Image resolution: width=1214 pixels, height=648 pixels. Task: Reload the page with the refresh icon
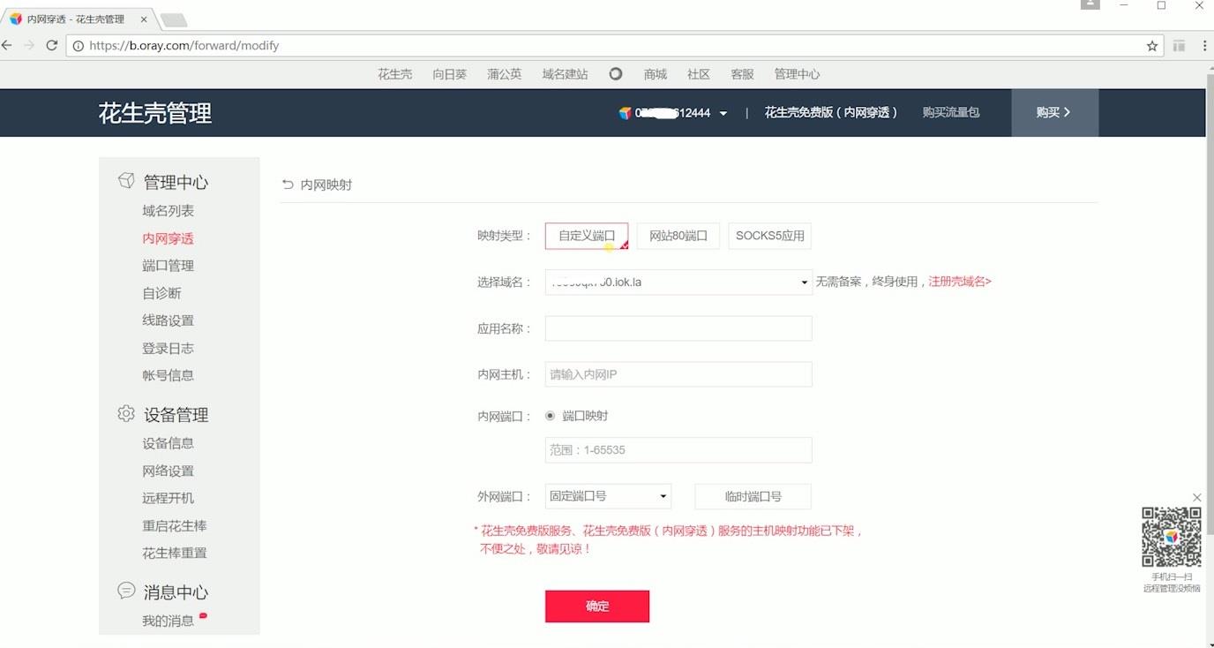[52, 46]
